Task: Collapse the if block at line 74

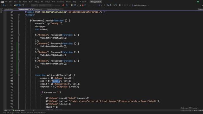Action: point(19,92)
